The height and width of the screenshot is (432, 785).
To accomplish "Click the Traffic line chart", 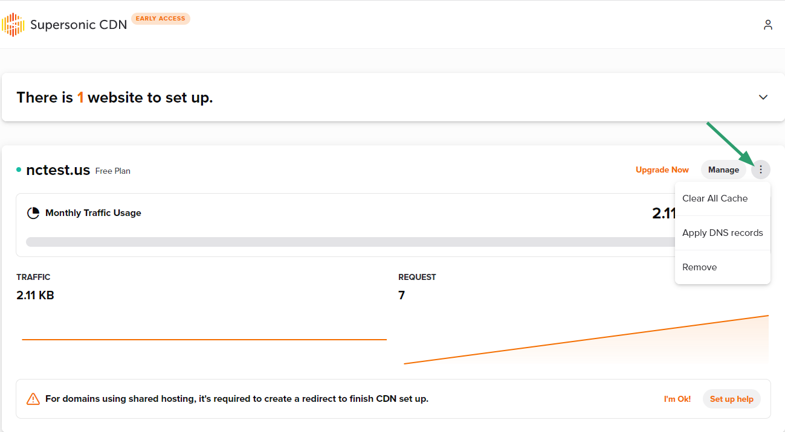I will tap(204, 340).
